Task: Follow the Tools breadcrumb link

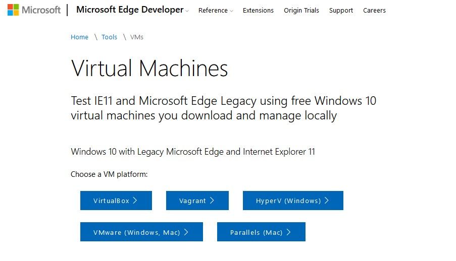Action: pos(109,37)
